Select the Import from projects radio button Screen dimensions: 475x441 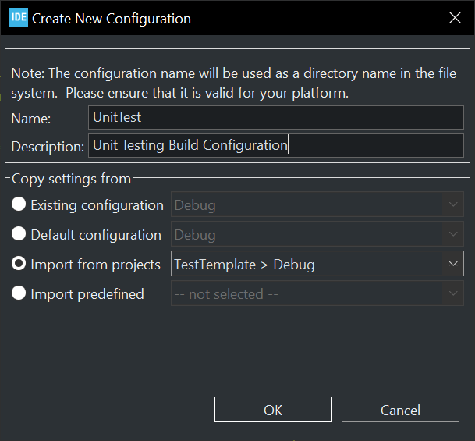pos(19,263)
